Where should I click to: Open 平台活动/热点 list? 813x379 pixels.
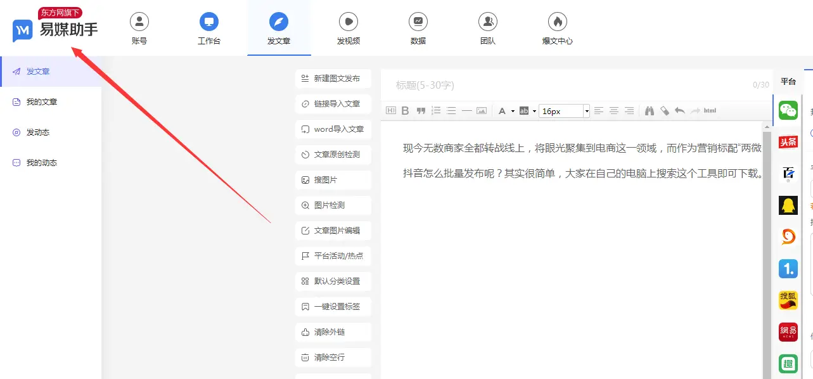(333, 256)
